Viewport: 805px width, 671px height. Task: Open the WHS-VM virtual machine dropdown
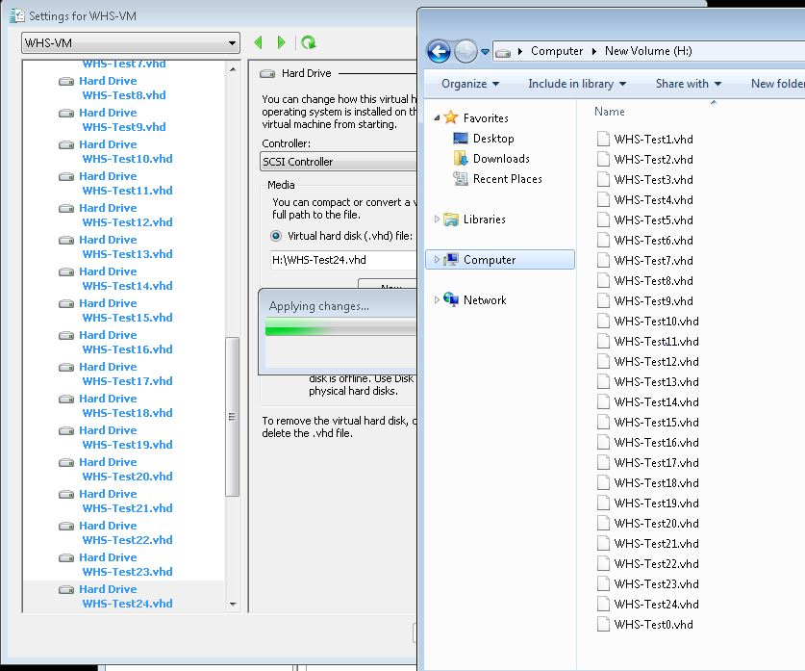pyautogui.click(x=130, y=43)
